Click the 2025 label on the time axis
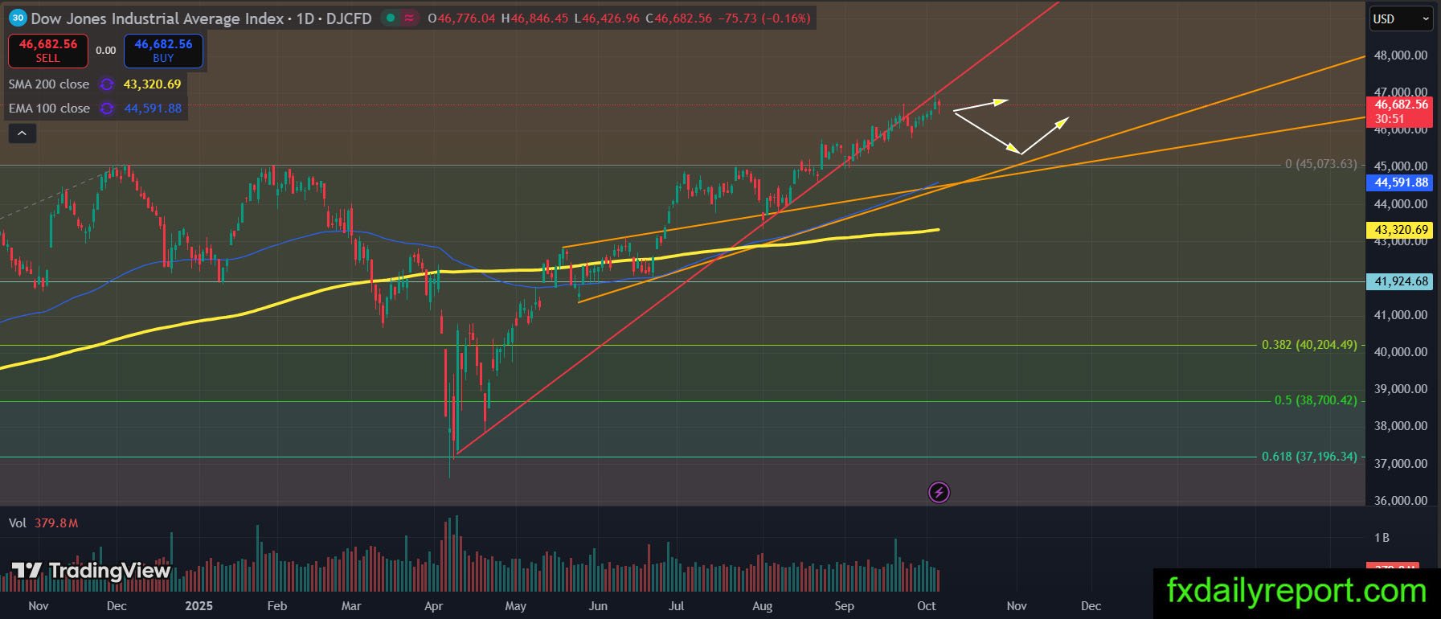The width and height of the screenshot is (1441, 619). [x=199, y=606]
